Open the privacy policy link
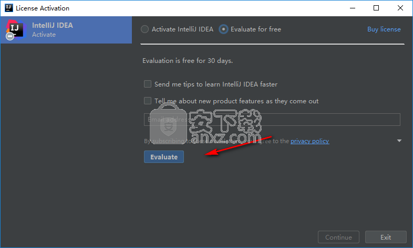The image size is (413, 248). point(310,141)
